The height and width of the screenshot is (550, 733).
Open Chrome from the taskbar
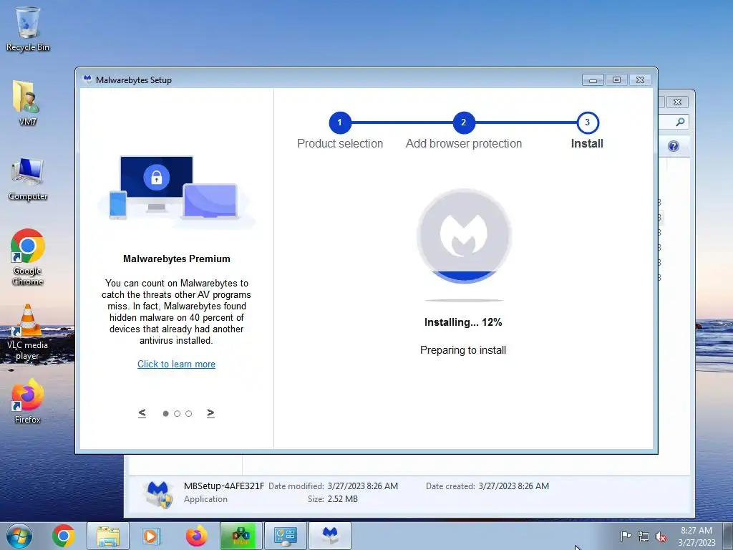point(64,536)
